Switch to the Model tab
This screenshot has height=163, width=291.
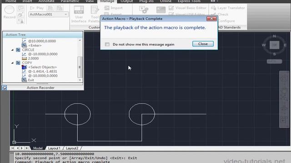tap(38, 148)
